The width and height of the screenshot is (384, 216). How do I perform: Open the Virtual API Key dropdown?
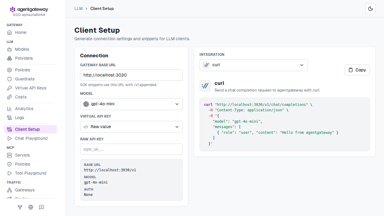(x=131, y=127)
